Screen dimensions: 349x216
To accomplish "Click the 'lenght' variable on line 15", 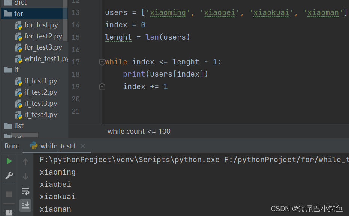I will [x=118, y=37].
